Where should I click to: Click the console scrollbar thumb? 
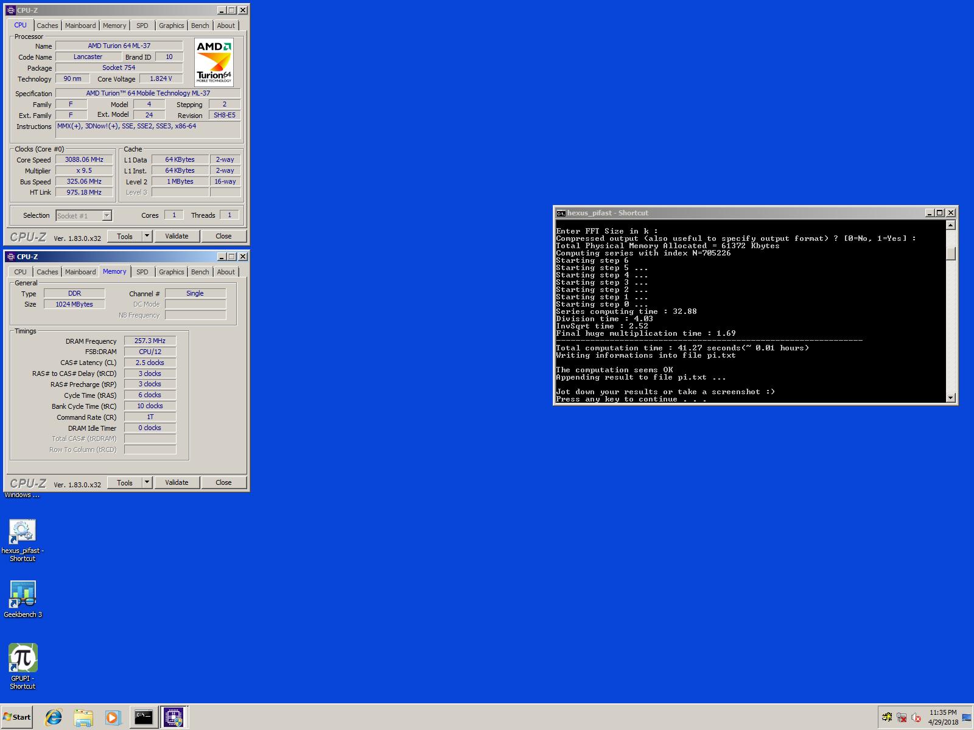tap(951, 253)
